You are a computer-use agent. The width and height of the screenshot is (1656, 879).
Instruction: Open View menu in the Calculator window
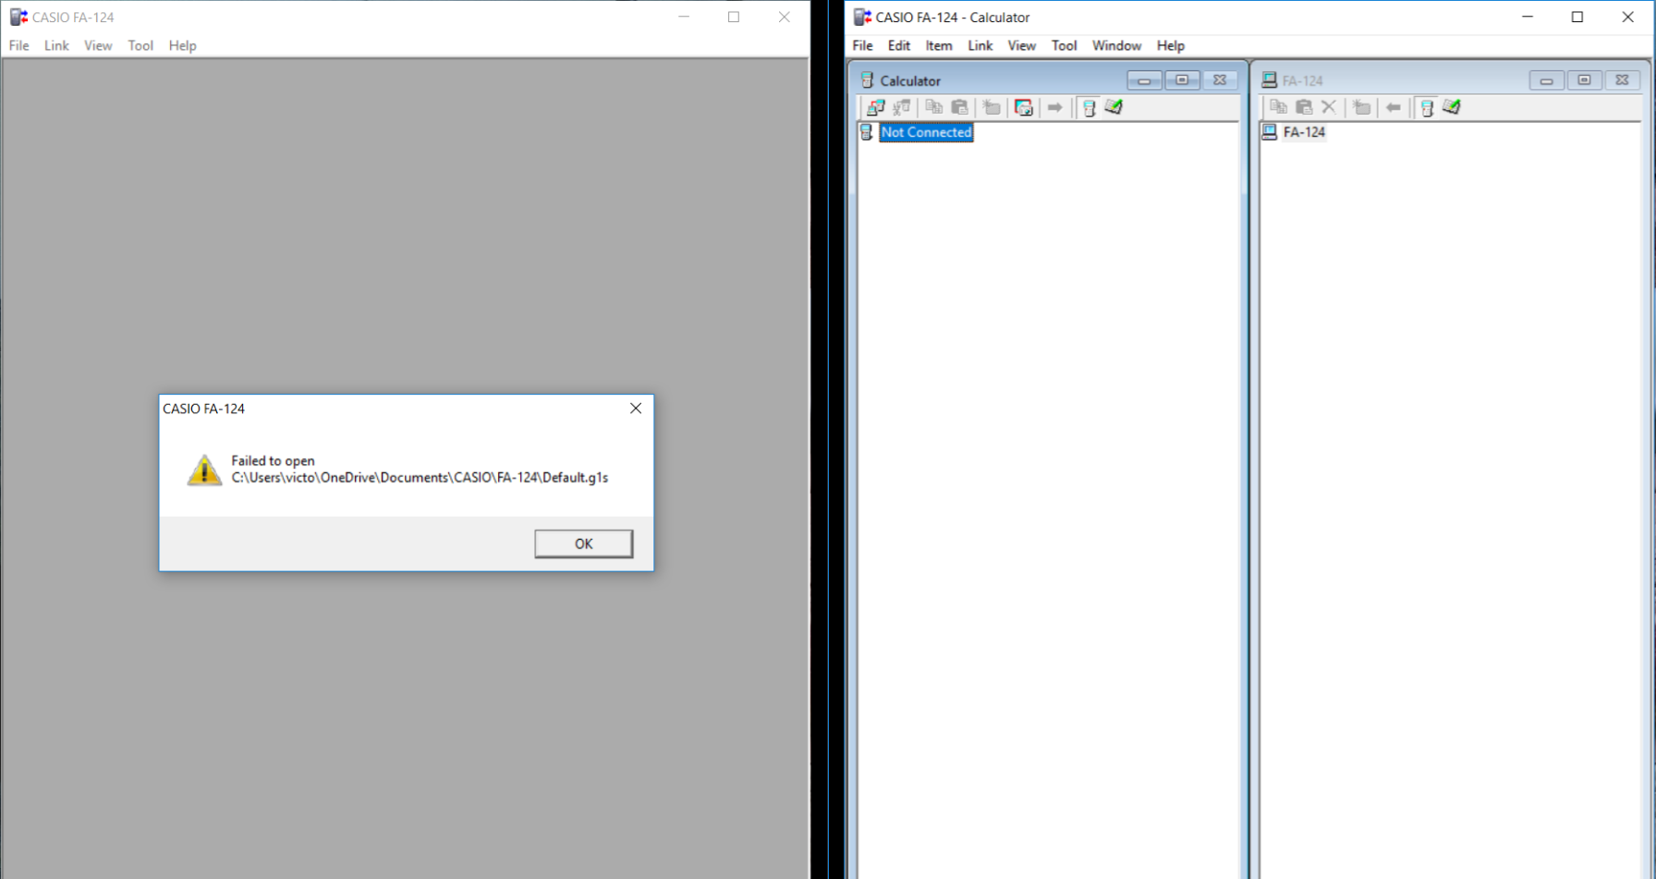[x=1021, y=45]
